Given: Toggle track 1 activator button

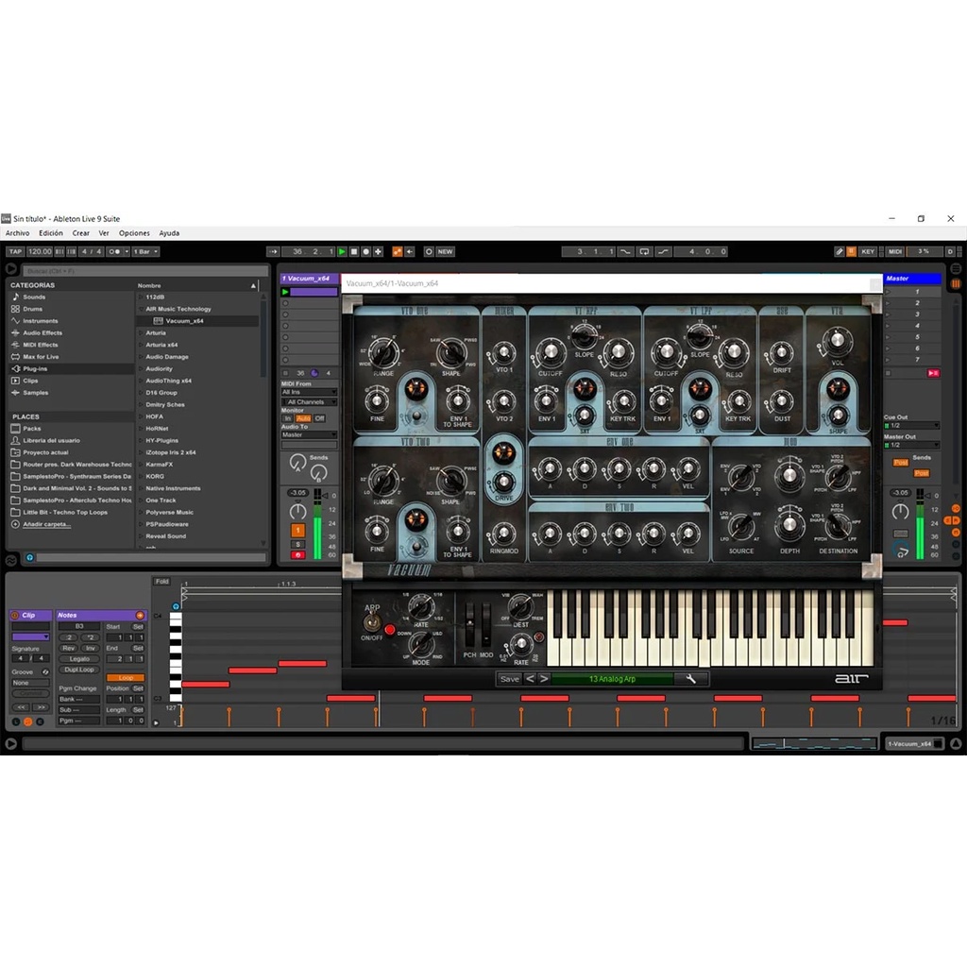Looking at the screenshot, I should coord(297,531).
